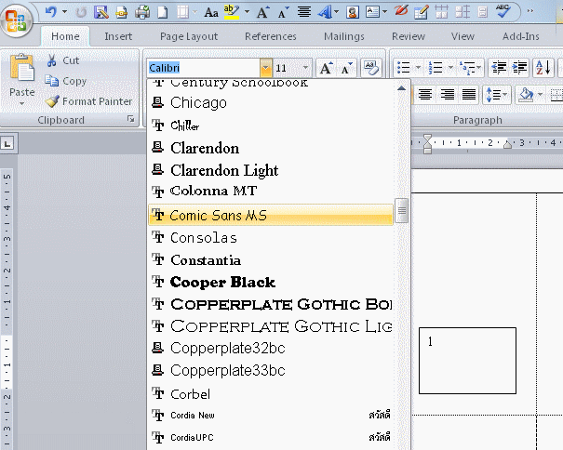563x450 pixels.
Task: Click Center alignment in Quick Access Toolbar
Action: [x=303, y=12]
